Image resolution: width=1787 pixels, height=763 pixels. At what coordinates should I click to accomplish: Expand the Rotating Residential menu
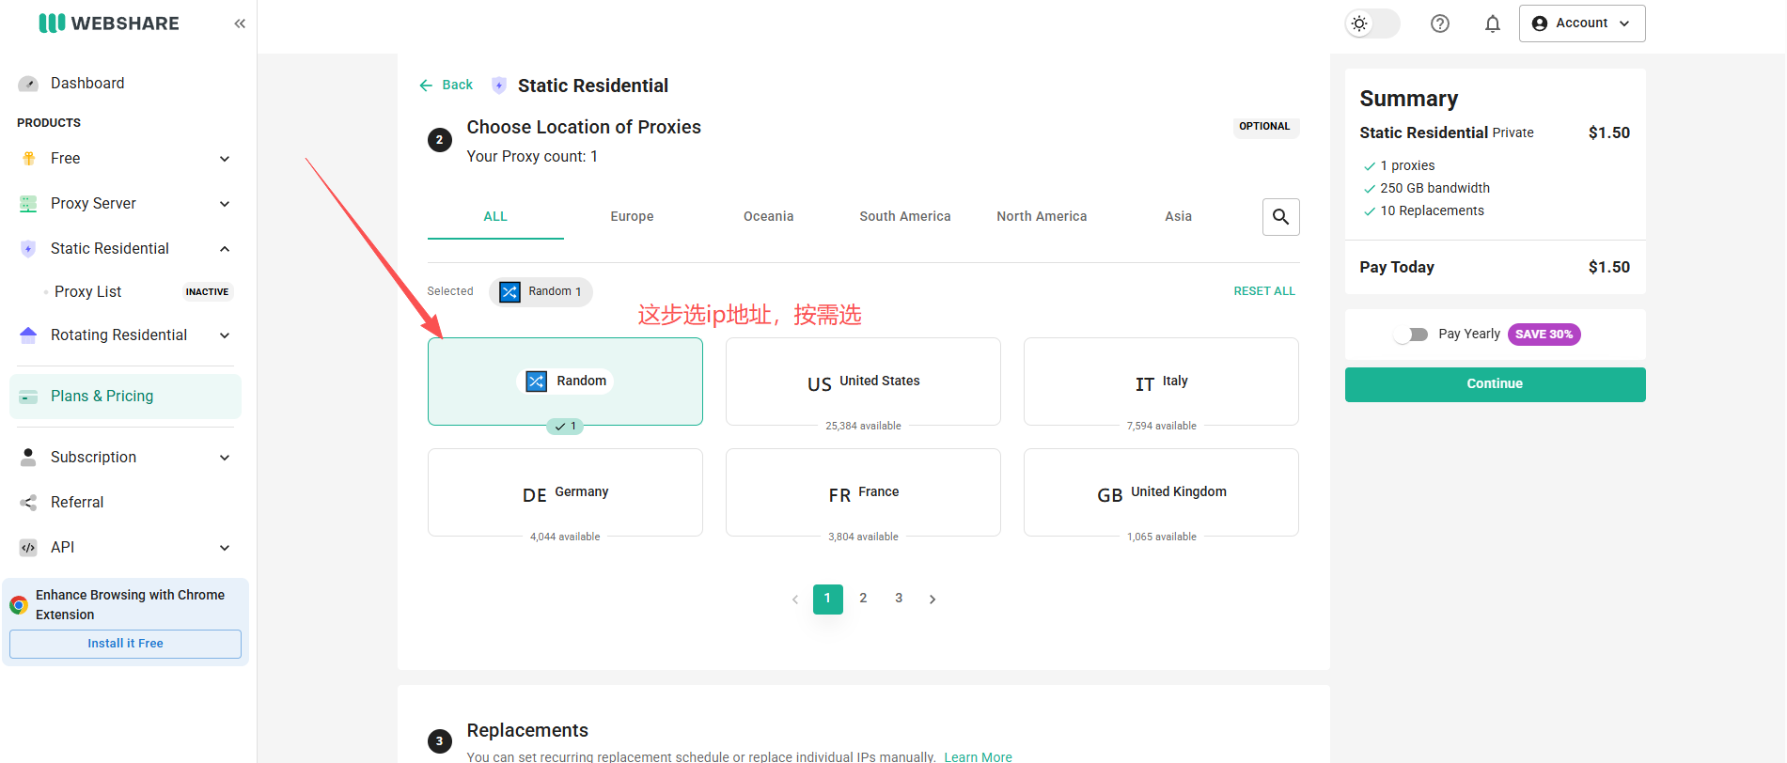point(225,335)
